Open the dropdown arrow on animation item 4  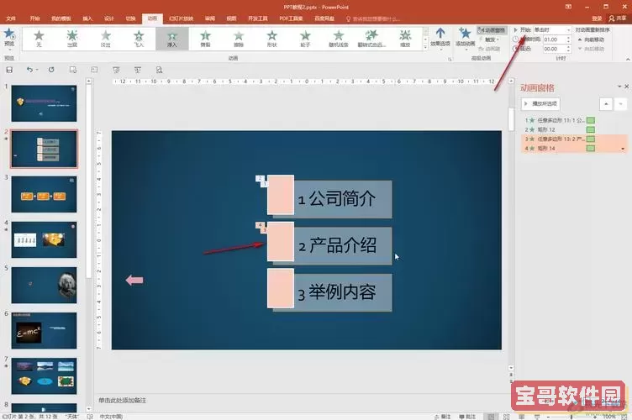coord(623,149)
